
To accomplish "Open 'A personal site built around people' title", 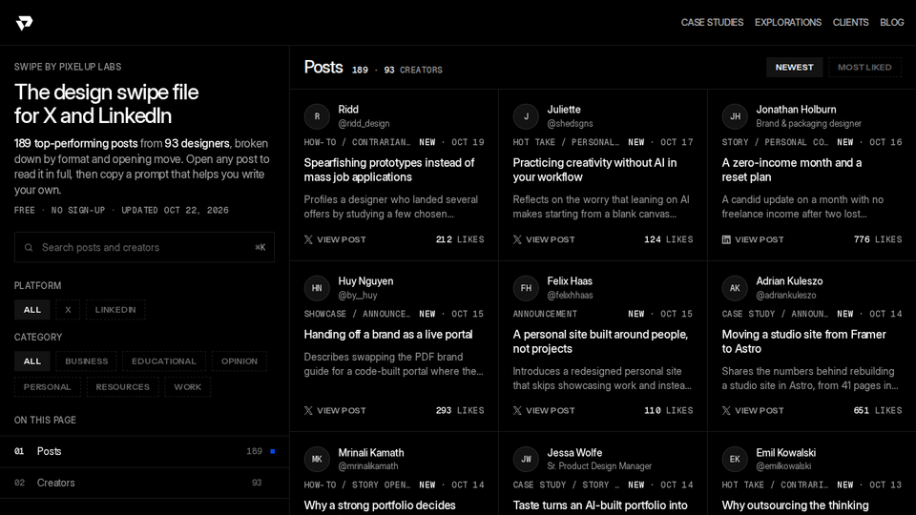I will [600, 341].
